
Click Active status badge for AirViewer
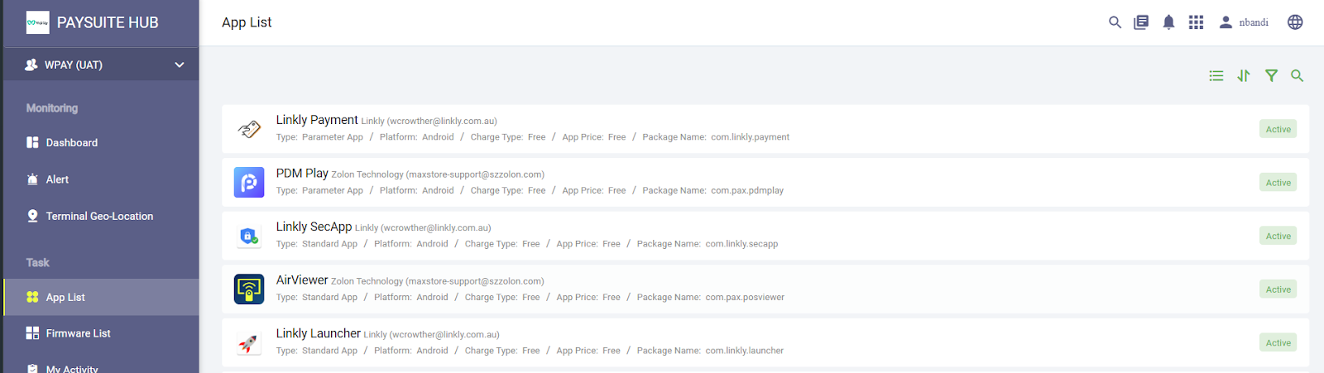tap(1278, 289)
